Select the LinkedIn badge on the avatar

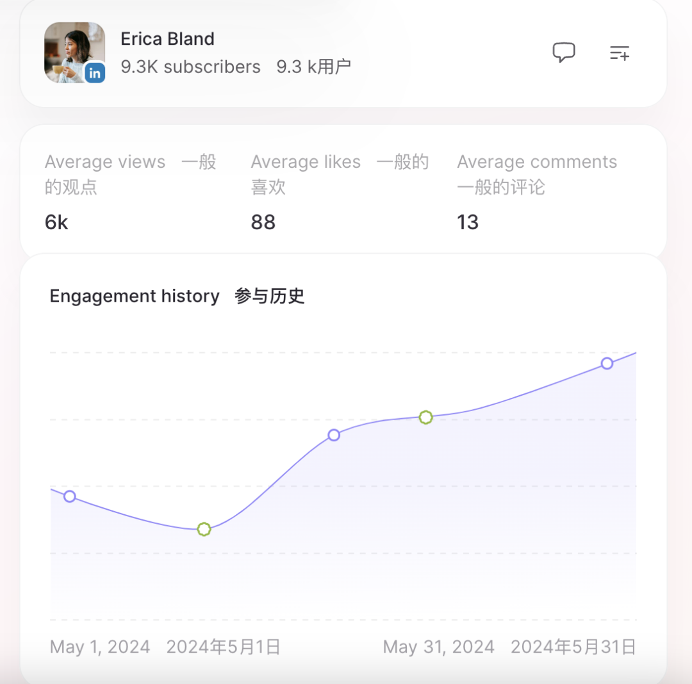tap(95, 73)
